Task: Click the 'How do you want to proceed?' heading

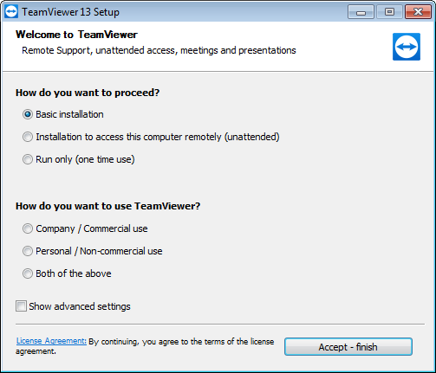Action: tap(88, 93)
